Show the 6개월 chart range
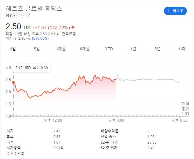 [85, 49]
